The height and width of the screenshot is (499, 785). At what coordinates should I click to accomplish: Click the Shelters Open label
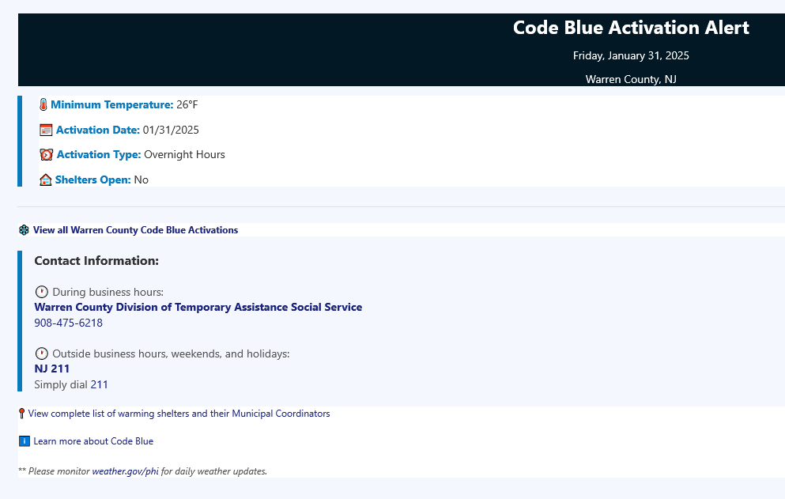(92, 180)
